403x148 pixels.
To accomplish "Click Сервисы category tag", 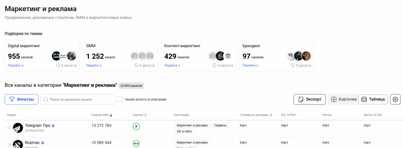I will (220, 125).
